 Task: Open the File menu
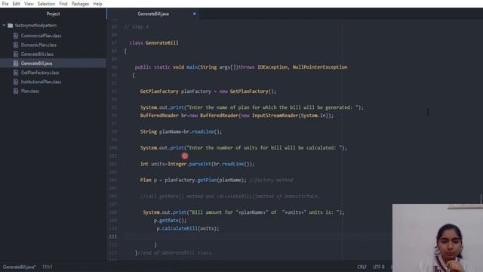(5, 4)
